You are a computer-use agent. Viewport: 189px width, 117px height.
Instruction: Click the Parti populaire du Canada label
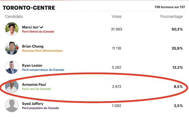pyautogui.click(x=40, y=108)
